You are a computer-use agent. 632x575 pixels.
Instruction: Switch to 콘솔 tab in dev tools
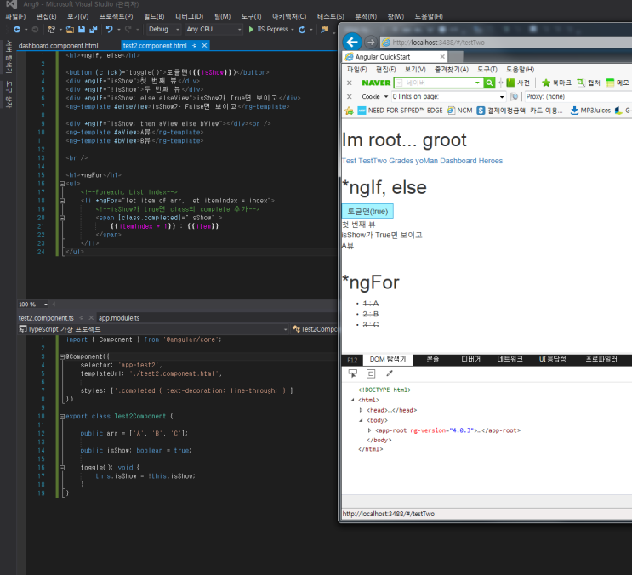coord(433,359)
